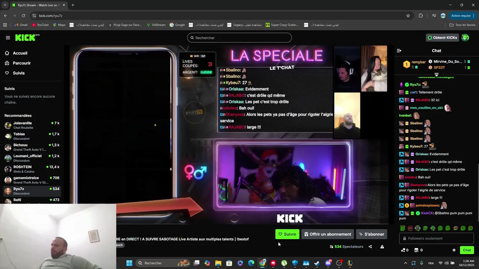Open the FRA language selector
This screenshot has width=479, height=269.
pos(431,263)
